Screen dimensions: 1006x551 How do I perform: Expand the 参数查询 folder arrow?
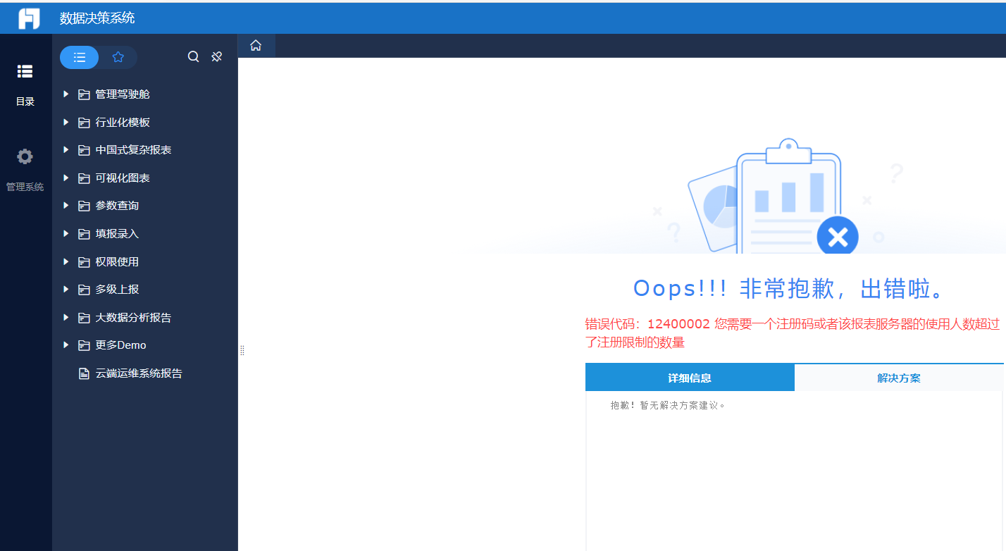66,206
